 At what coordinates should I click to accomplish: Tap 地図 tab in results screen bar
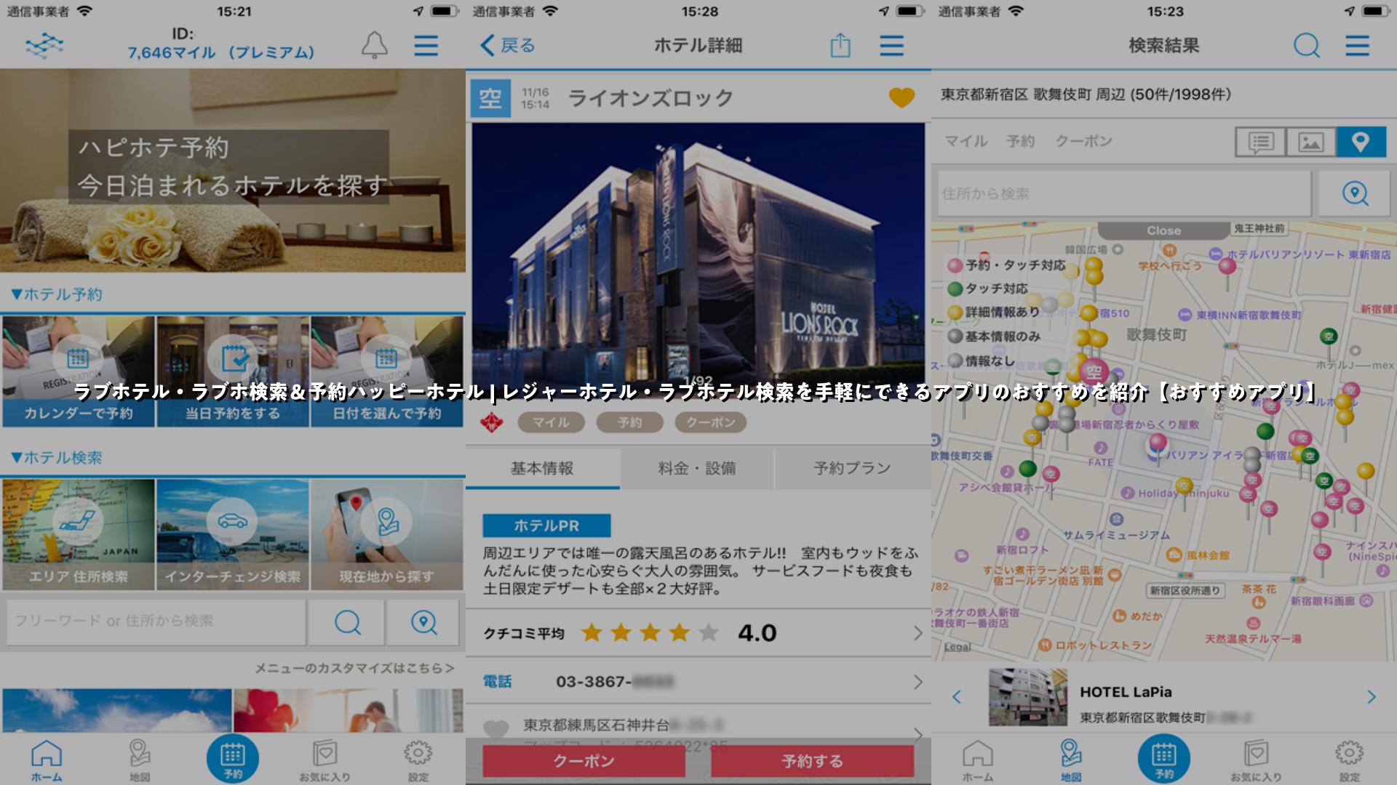[x=1070, y=761]
